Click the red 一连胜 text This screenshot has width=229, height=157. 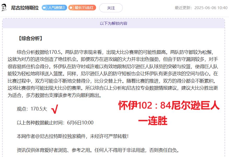pyautogui.click(x=152, y=121)
